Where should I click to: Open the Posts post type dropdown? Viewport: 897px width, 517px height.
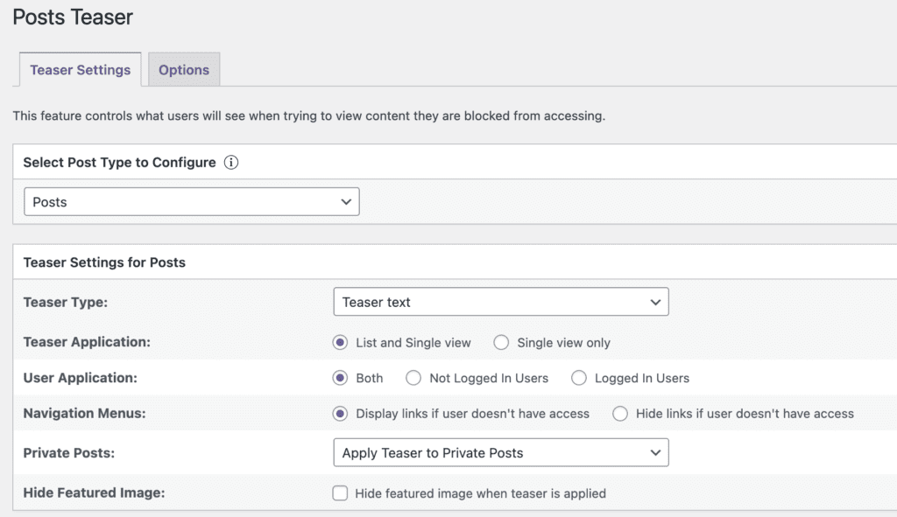pyautogui.click(x=191, y=202)
